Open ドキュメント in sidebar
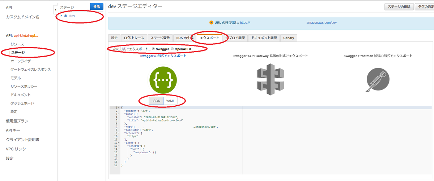 21,95
